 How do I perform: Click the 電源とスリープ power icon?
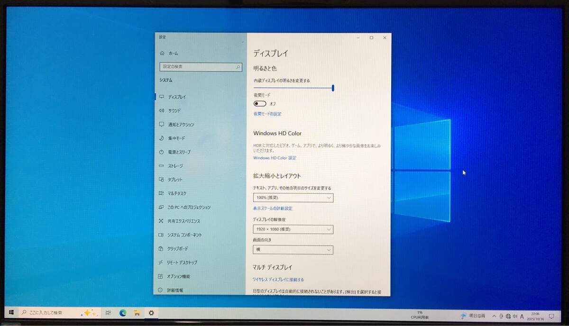point(162,152)
